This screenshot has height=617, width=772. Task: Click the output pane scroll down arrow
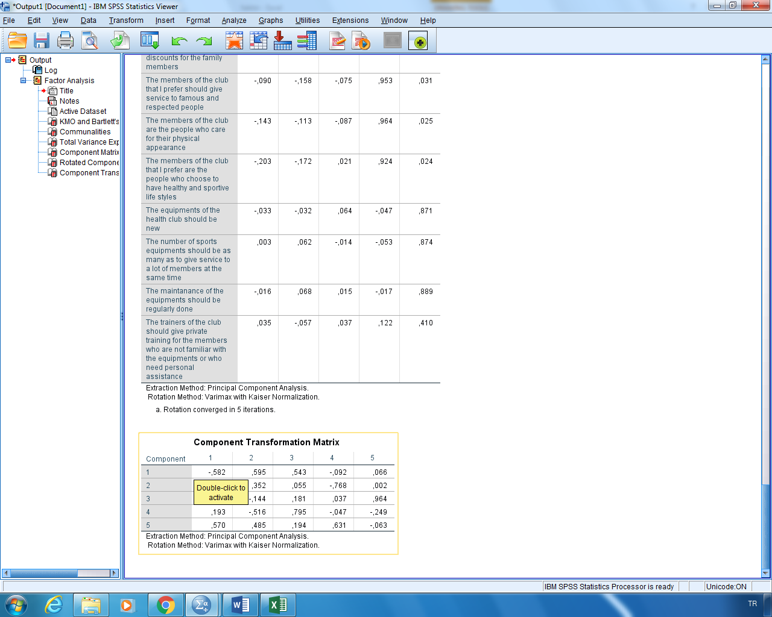(765, 574)
